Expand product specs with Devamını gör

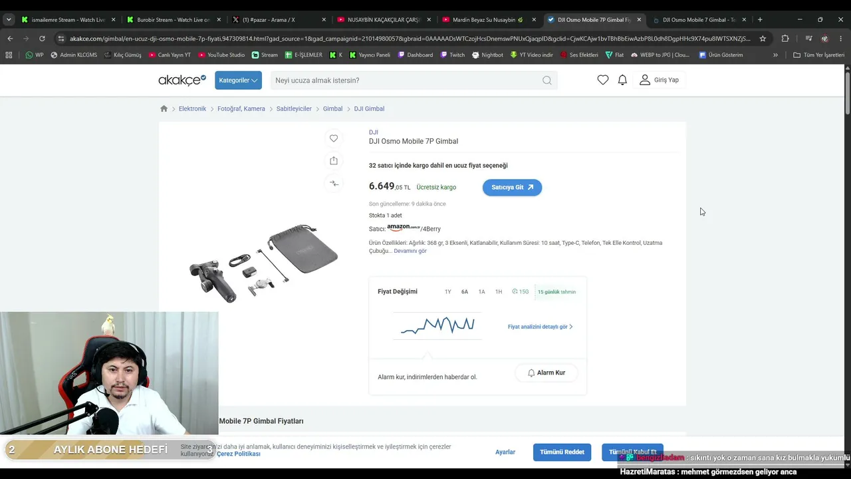[x=410, y=251]
